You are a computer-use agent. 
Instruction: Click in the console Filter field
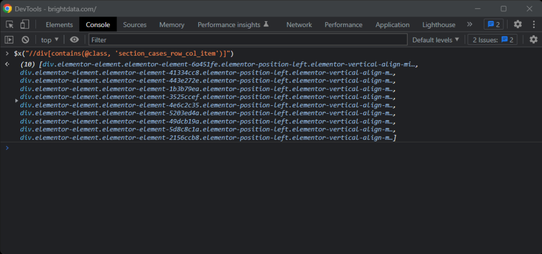click(248, 40)
